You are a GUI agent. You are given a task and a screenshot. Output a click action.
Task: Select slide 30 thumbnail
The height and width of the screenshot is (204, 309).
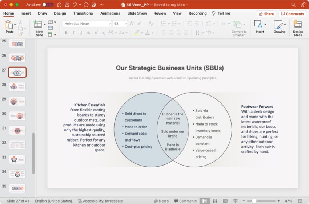(x=17, y=116)
